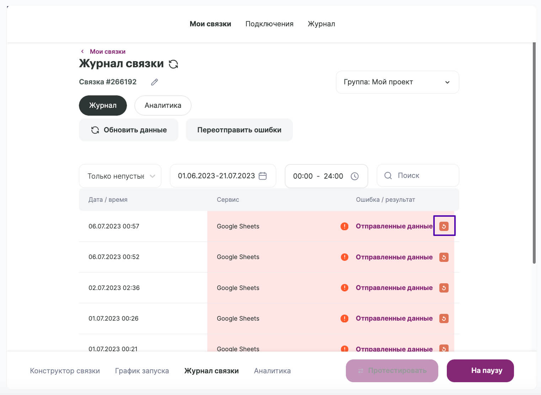Open date range picker 01.06.2023-21.07.2023

click(x=223, y=176)
